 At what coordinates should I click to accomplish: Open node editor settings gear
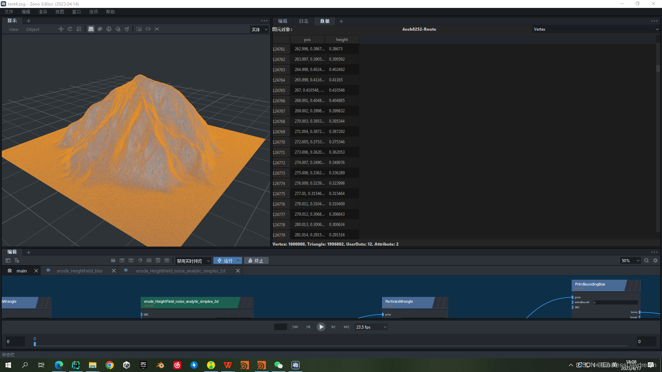point(655,261)
